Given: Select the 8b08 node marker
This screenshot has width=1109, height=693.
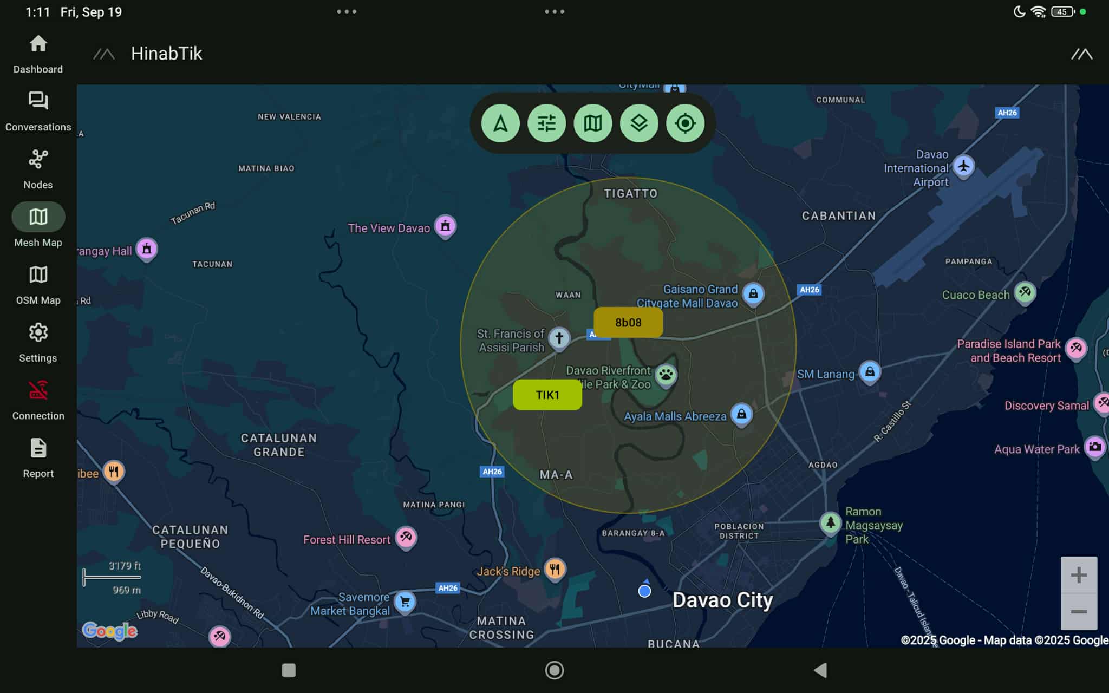Looking at the screenshot, I should click(x=628, y=323).
